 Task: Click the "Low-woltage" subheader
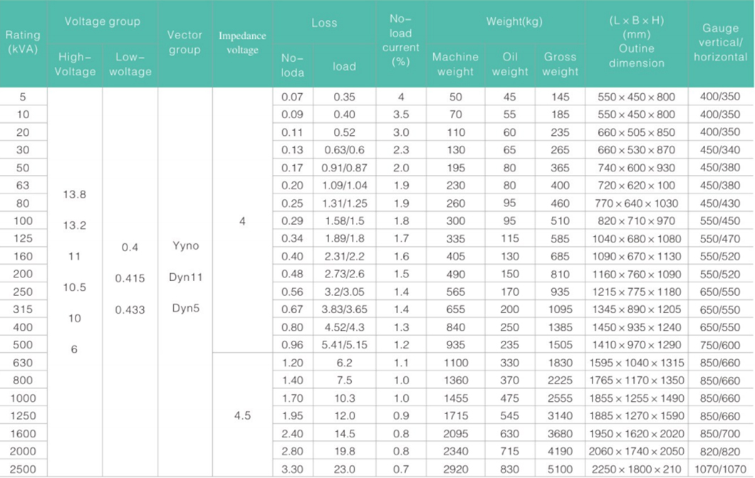[x=130, y=65]
